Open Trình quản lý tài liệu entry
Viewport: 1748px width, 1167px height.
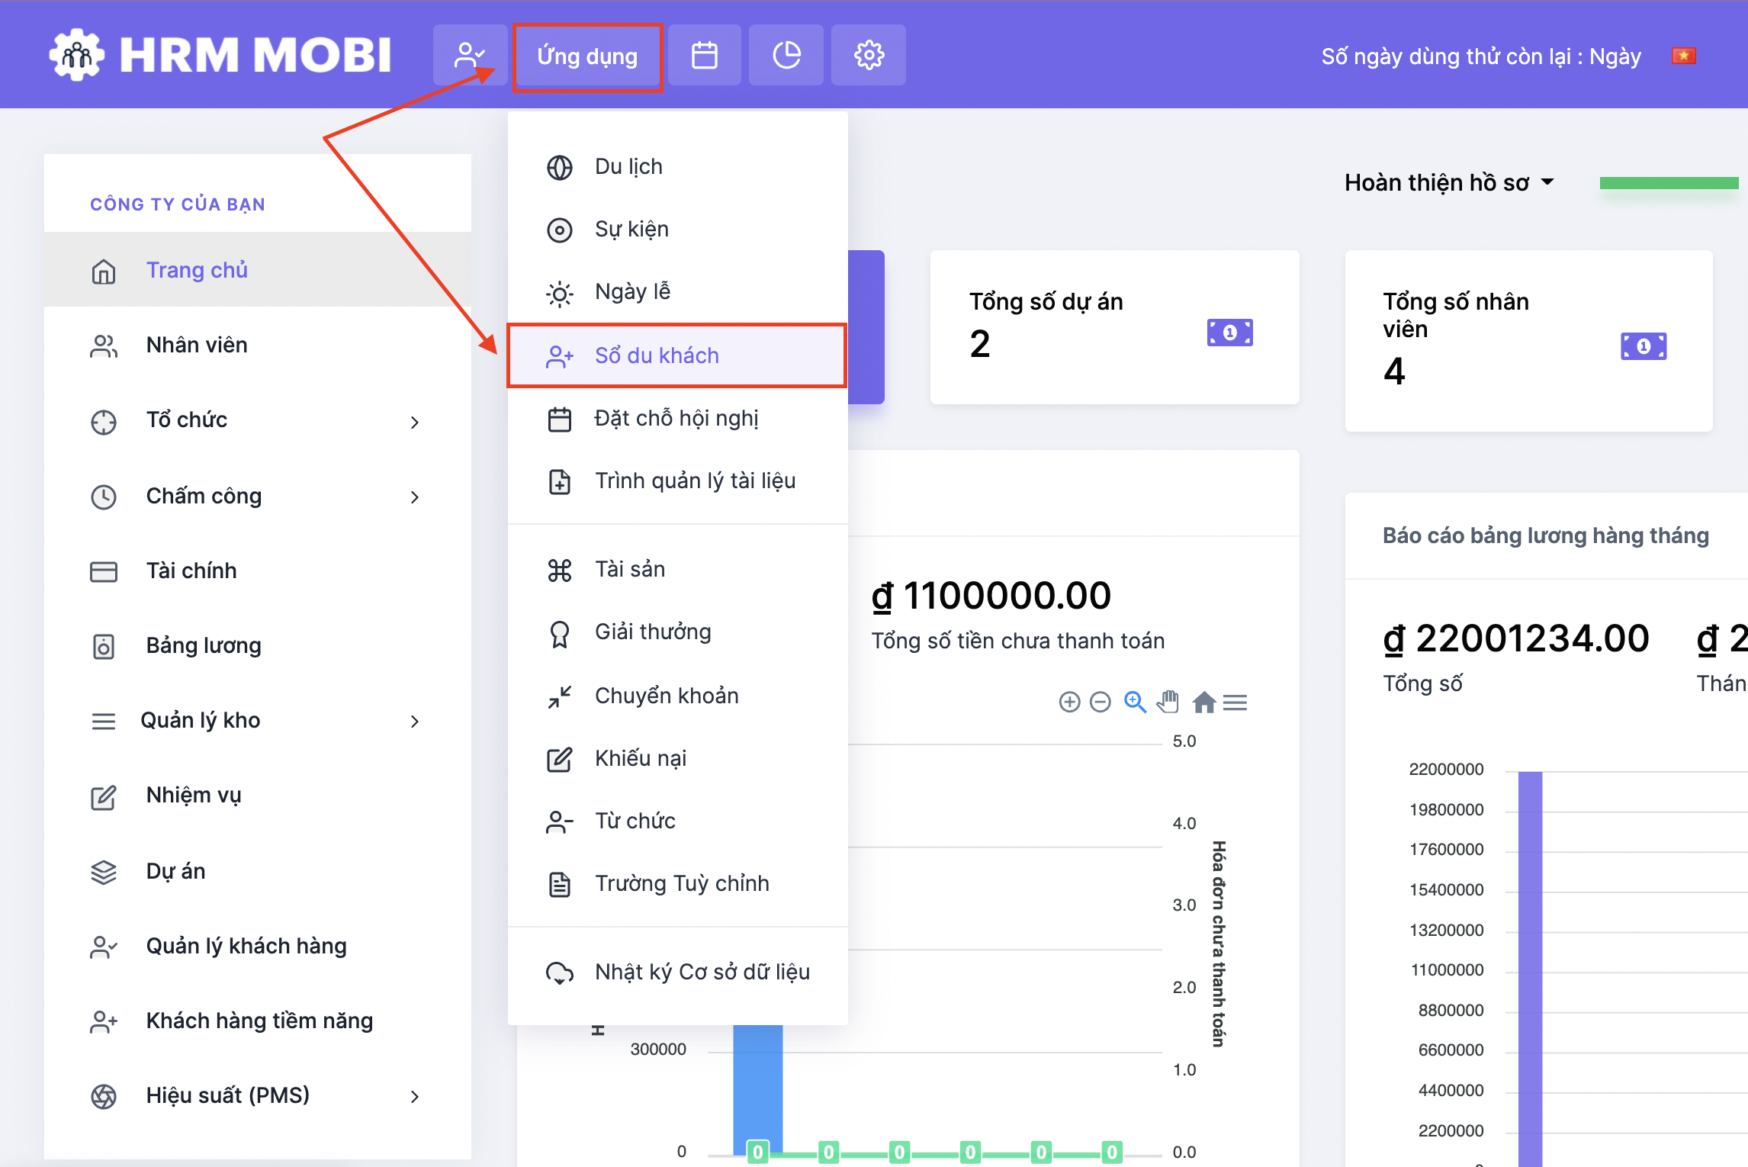[677, 481]
